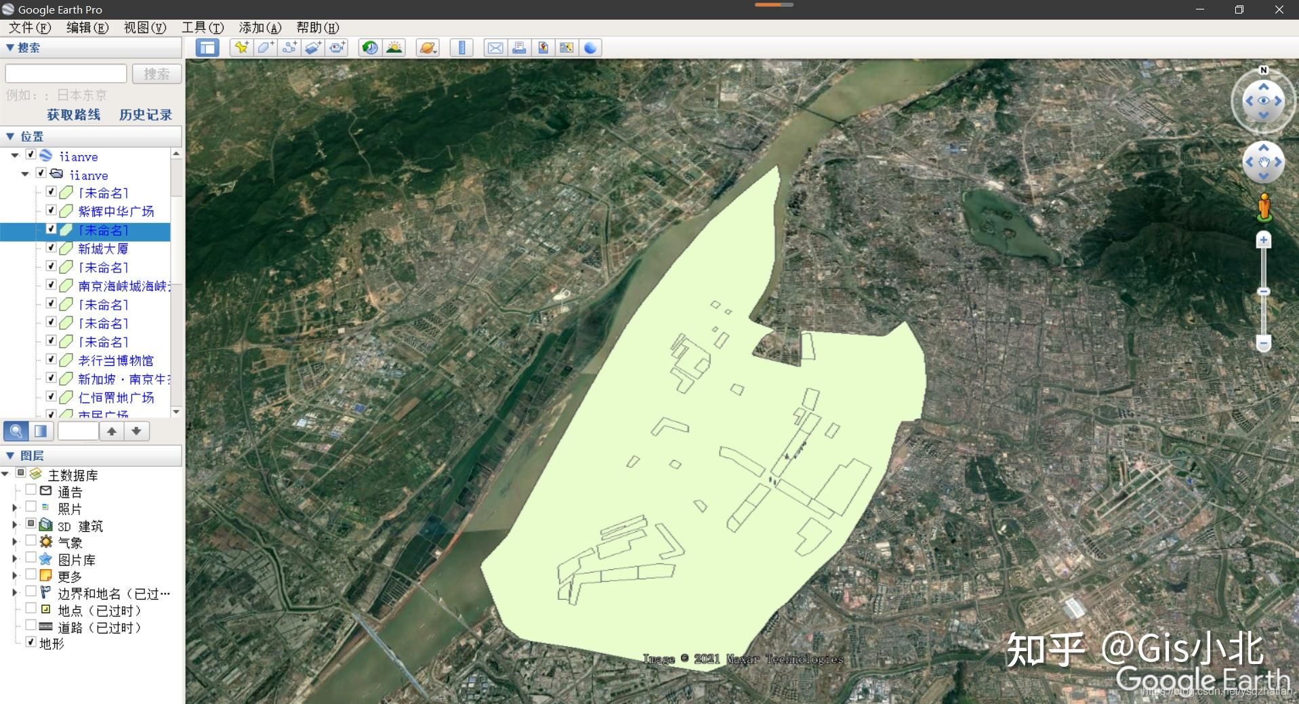The image size is (1299, 704).
Task: Select the 新加坡·南京 place entry
Action: tap(123, 379)
